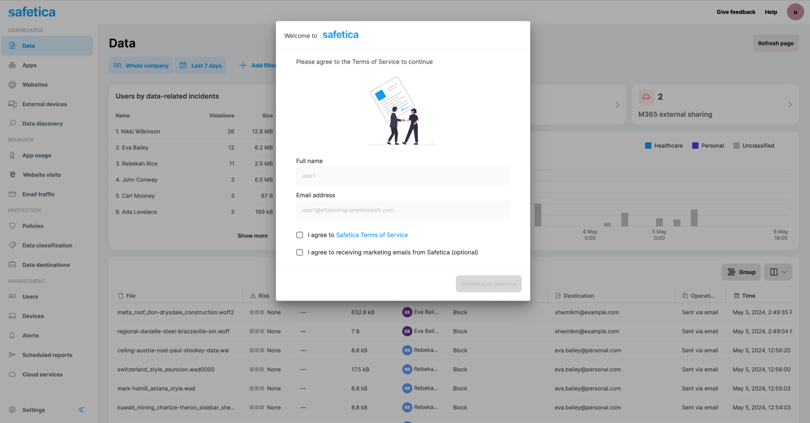Screen dimensions: 810x423
Task: Sort by the Time column header
Action: 748,296
